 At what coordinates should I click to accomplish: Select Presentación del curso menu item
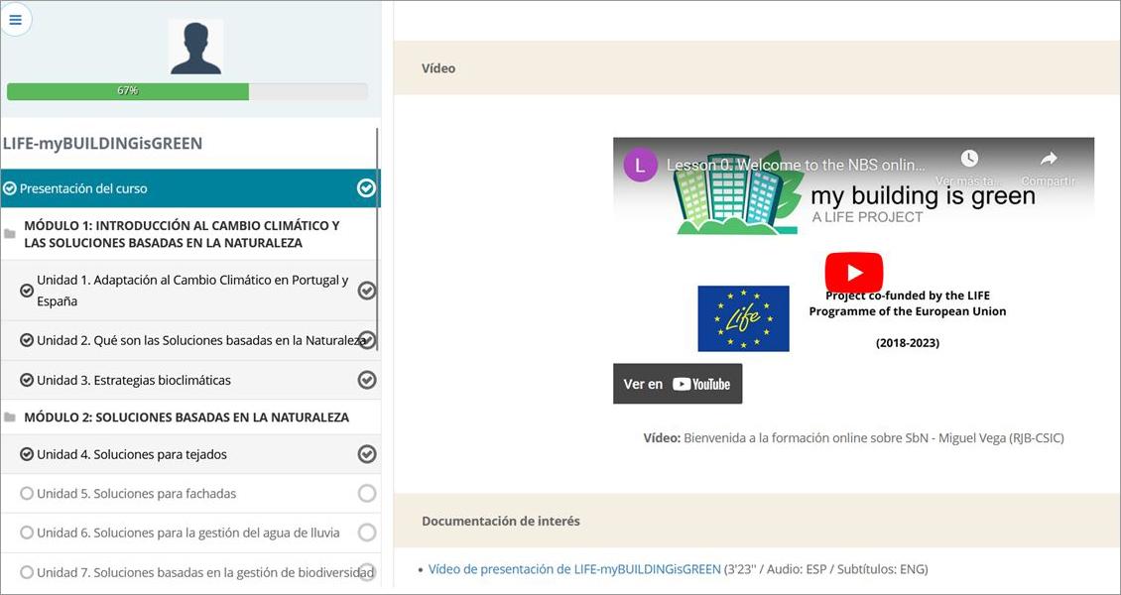point(84,188)
